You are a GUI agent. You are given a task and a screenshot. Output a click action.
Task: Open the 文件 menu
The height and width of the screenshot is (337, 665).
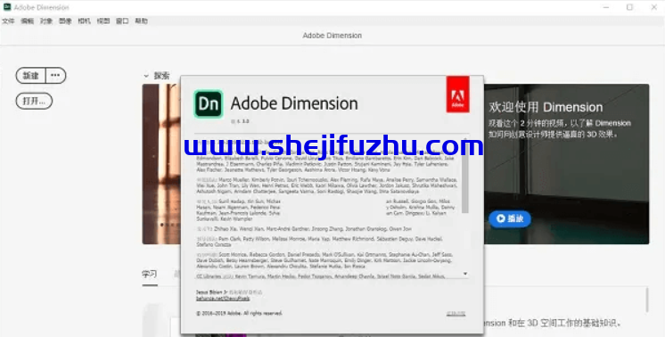9,21
